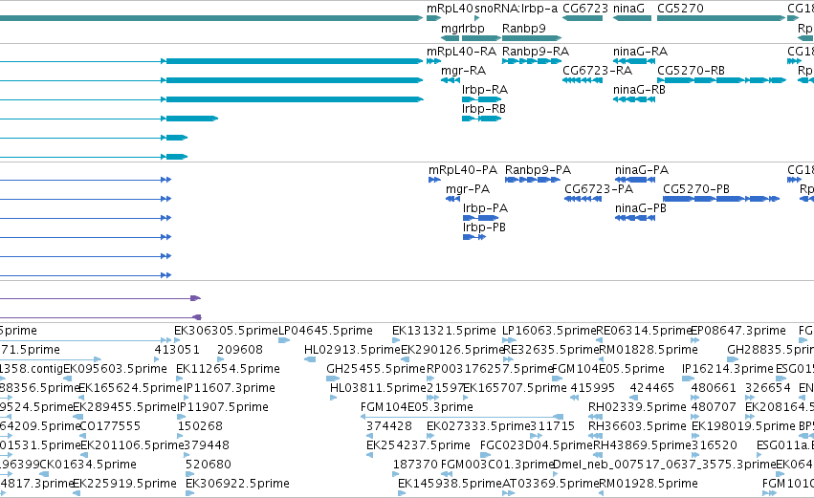Image resolution: width=814 pixels, height=498 pixels.
Task: Click the CO177555 feature label
Action: (110, 427)
